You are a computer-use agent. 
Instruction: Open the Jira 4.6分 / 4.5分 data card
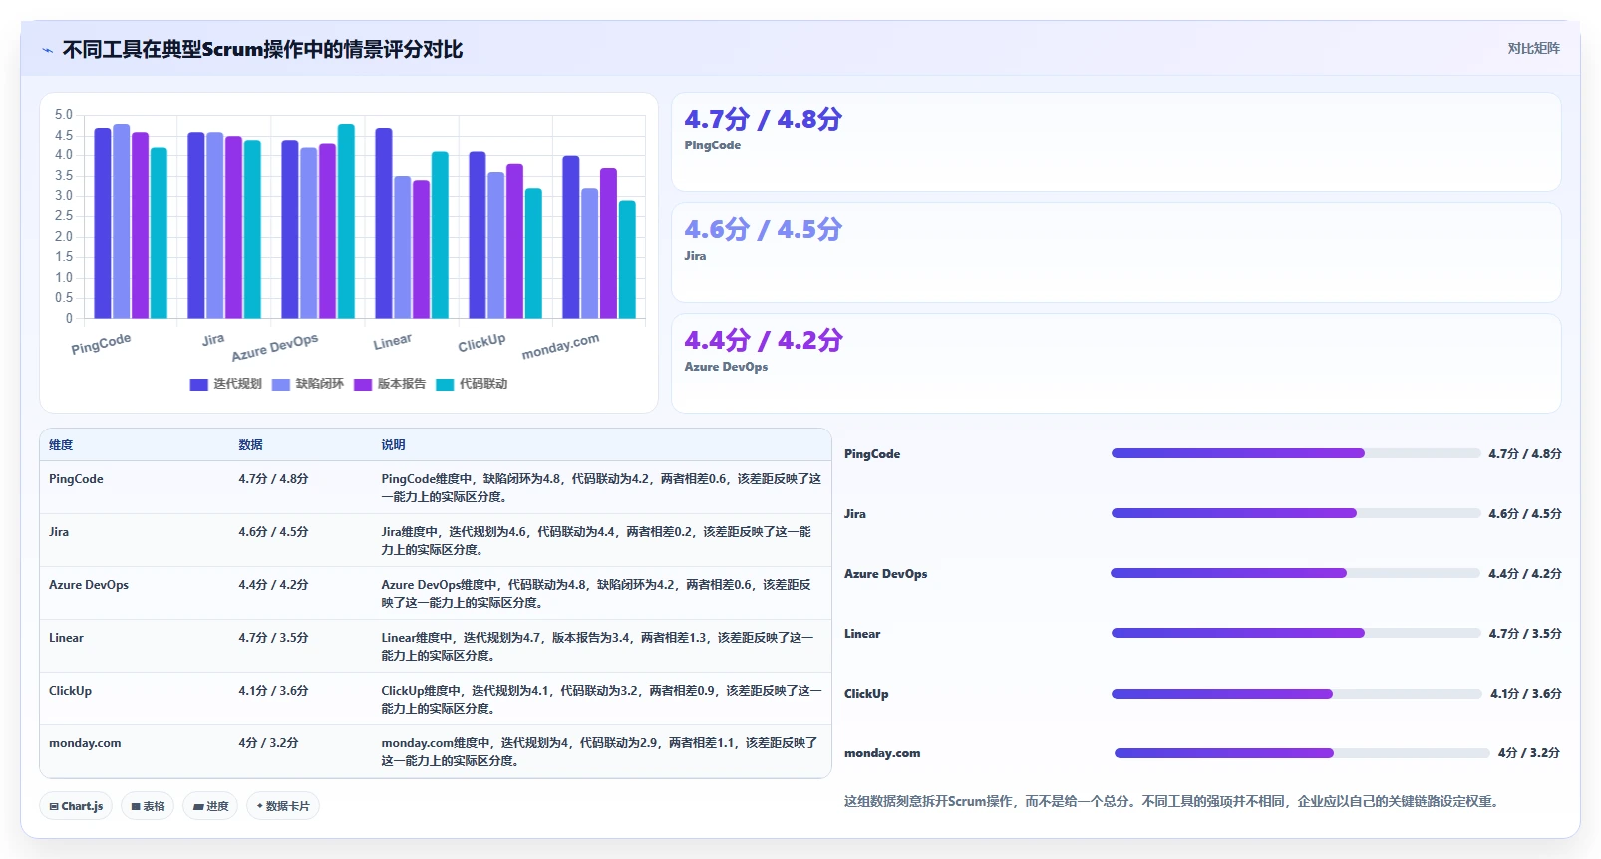[x=1117, y=252]
